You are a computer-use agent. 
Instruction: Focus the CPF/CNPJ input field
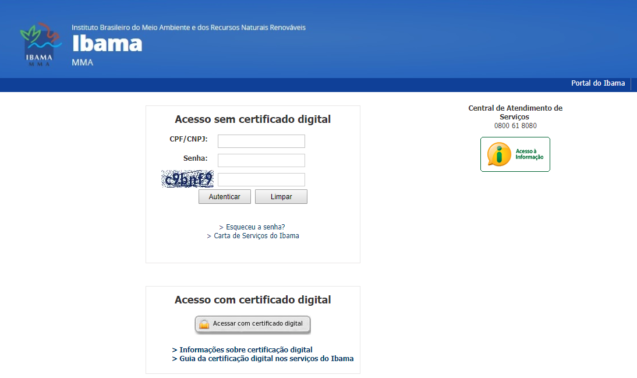[x=261, y=141]
